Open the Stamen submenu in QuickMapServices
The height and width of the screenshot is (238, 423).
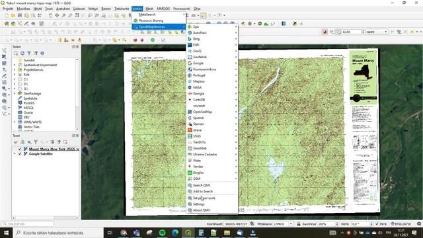pyautogui.click(x=212, y=124)
